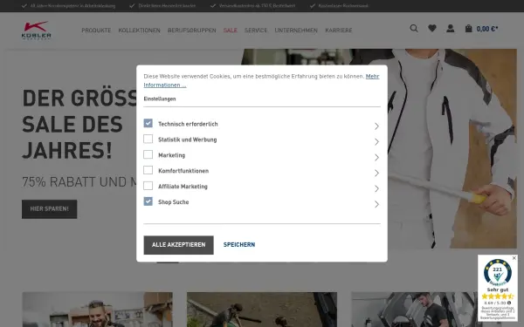Expand Statistik und Werbung details chevron
This screenshot has width=524, height=327.
[x=376, y=142]
